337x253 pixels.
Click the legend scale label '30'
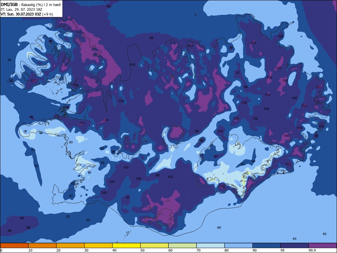[86, 250]
